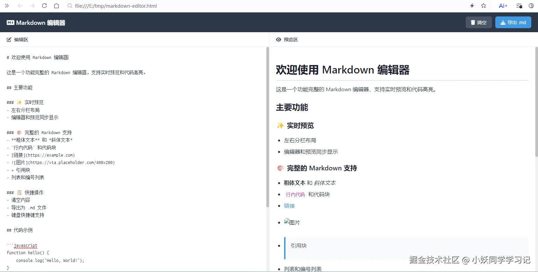The image size is (538, 272).
Task: Click the rightmost shield icon in browser toolbar
Action: click(x=531, y=6)
